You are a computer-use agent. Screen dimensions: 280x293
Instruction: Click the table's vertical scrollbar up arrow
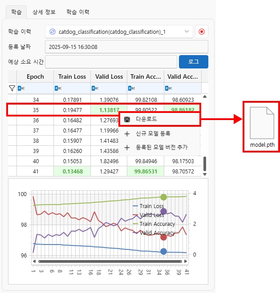205,96
